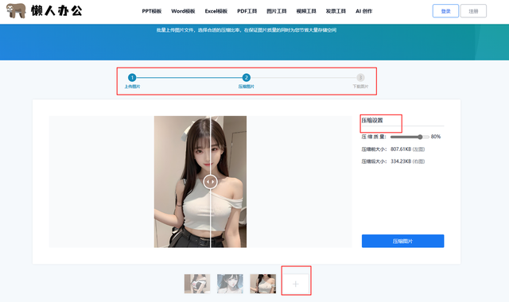Select step 2 压缩图片 circle

click(x=246, y=78)
